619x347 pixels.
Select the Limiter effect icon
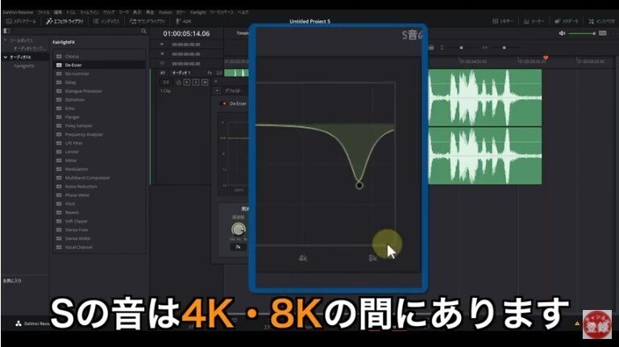[59, 152]
